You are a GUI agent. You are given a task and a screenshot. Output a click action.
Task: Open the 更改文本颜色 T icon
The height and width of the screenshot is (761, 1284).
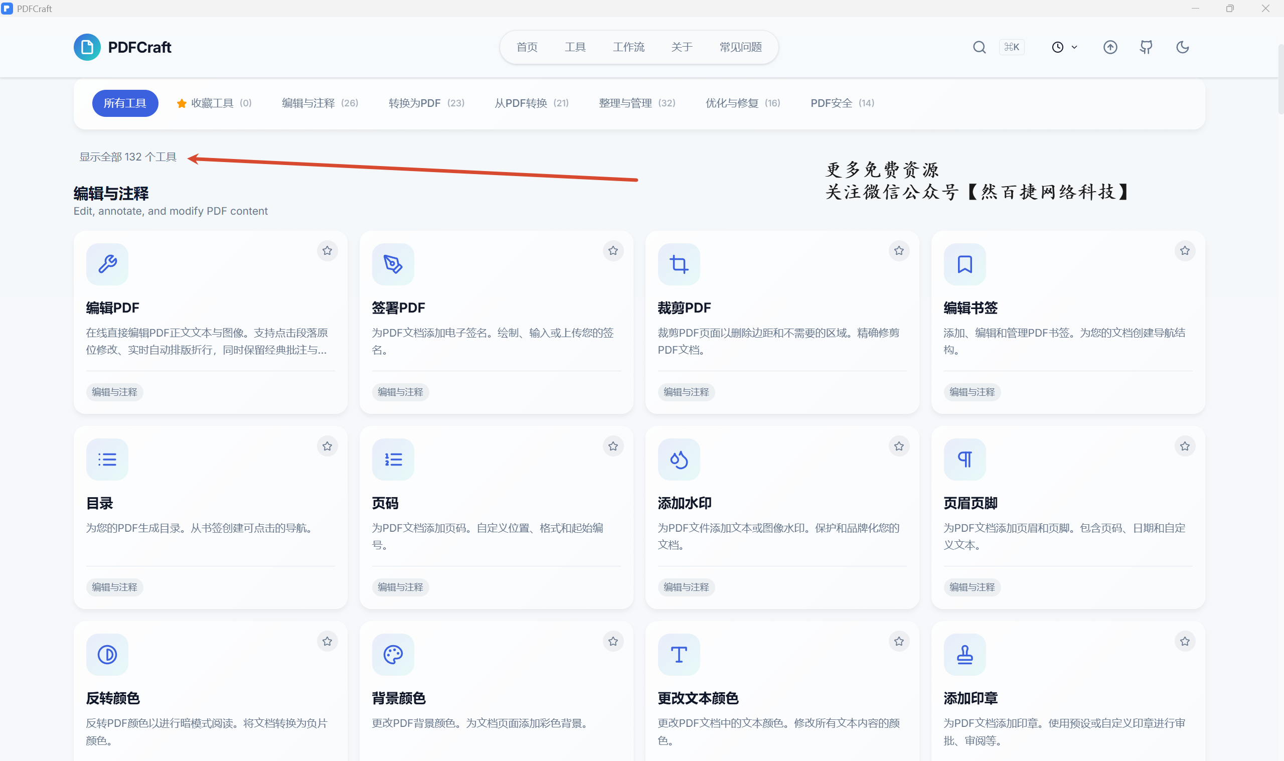[679, 654]
